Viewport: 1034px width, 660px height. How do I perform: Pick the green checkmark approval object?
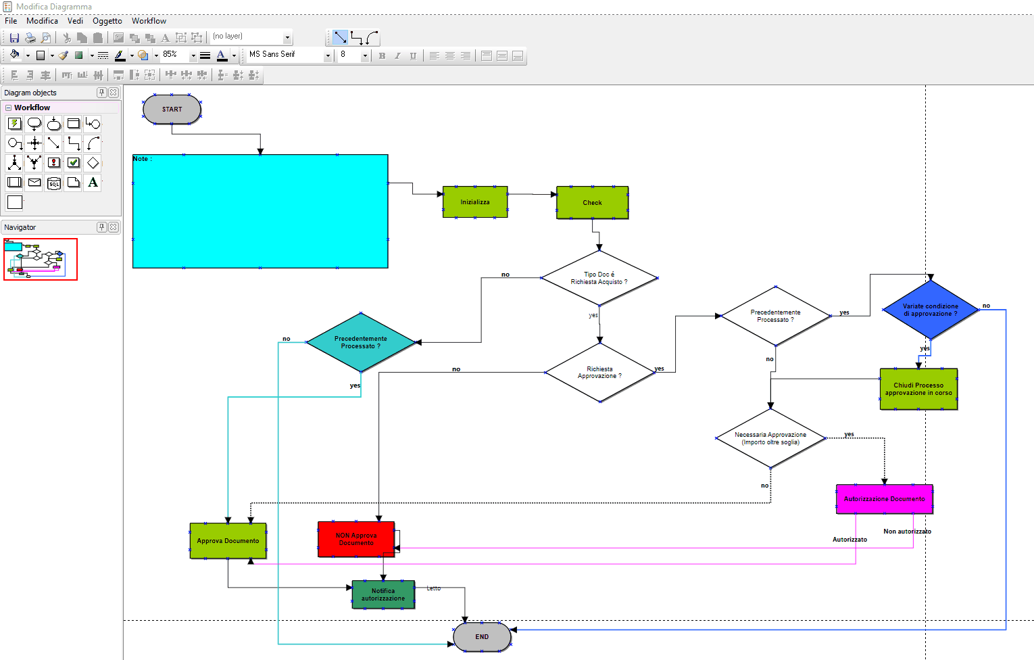pyautogui.click(x=74, y=162)
